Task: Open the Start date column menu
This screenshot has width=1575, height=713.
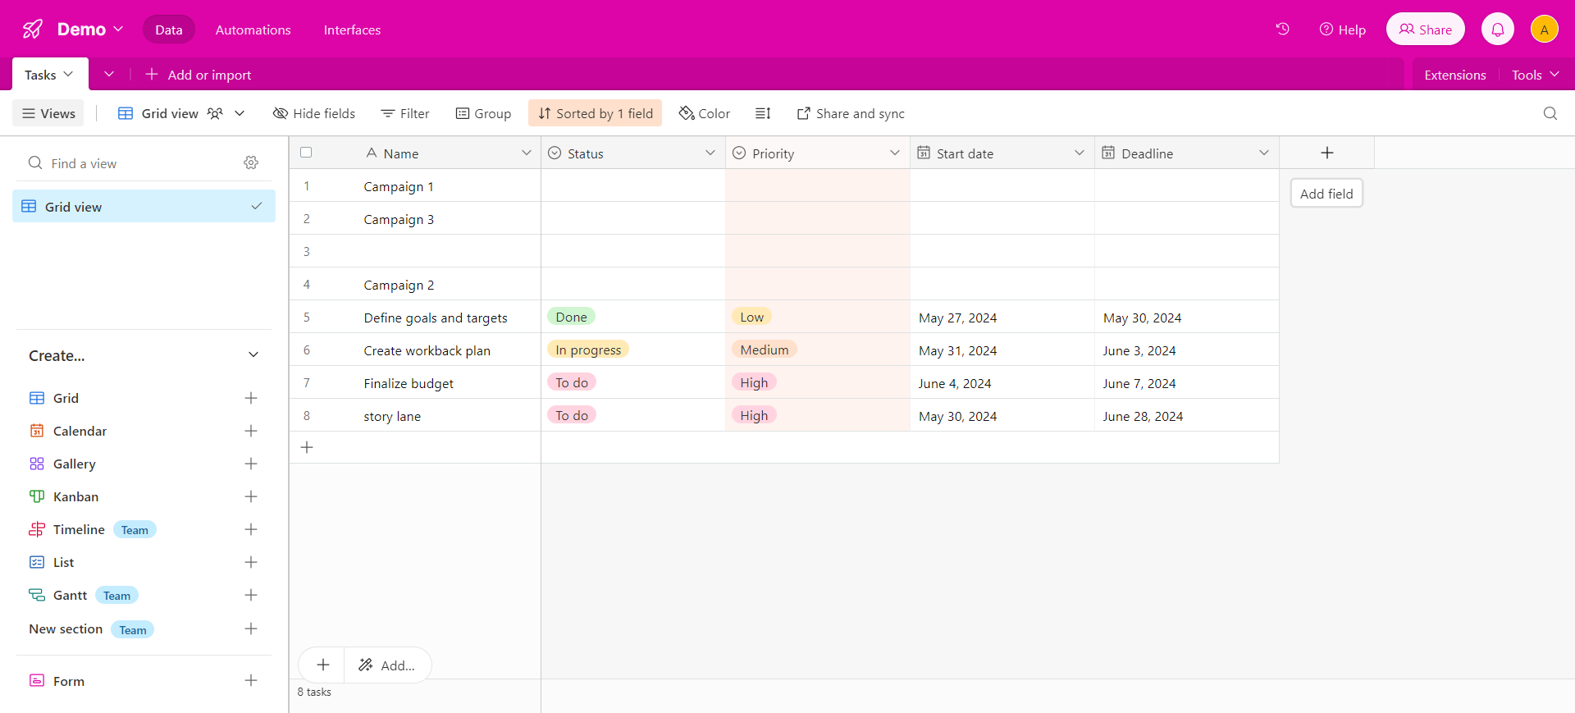Action: (1080, 153)
